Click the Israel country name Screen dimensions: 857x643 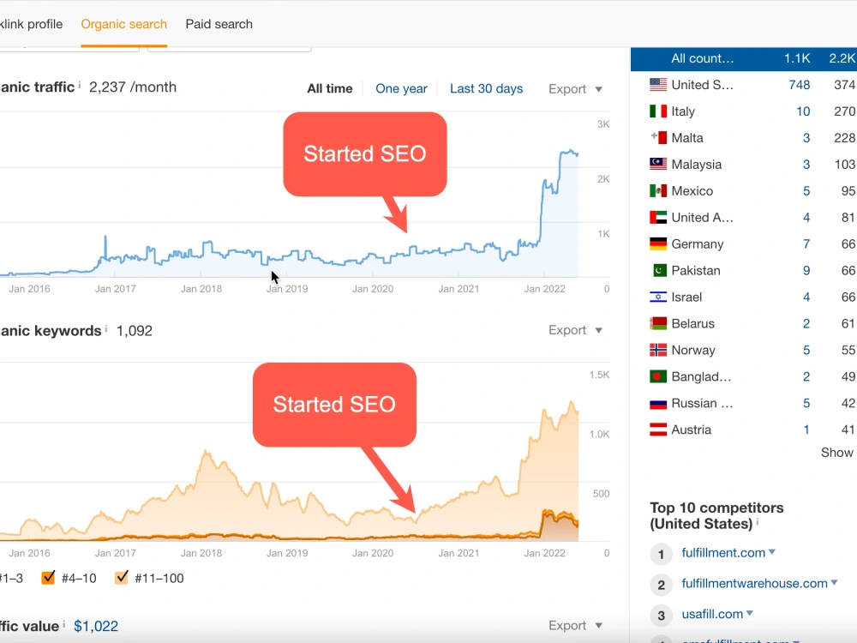pyautogui.click(x=686, y=297)
